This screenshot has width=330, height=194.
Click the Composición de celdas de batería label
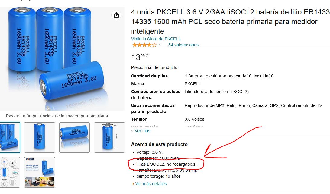(156, 95)
